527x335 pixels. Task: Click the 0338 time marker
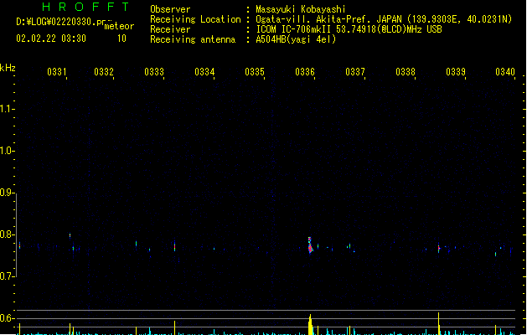(x=406, y=72)
